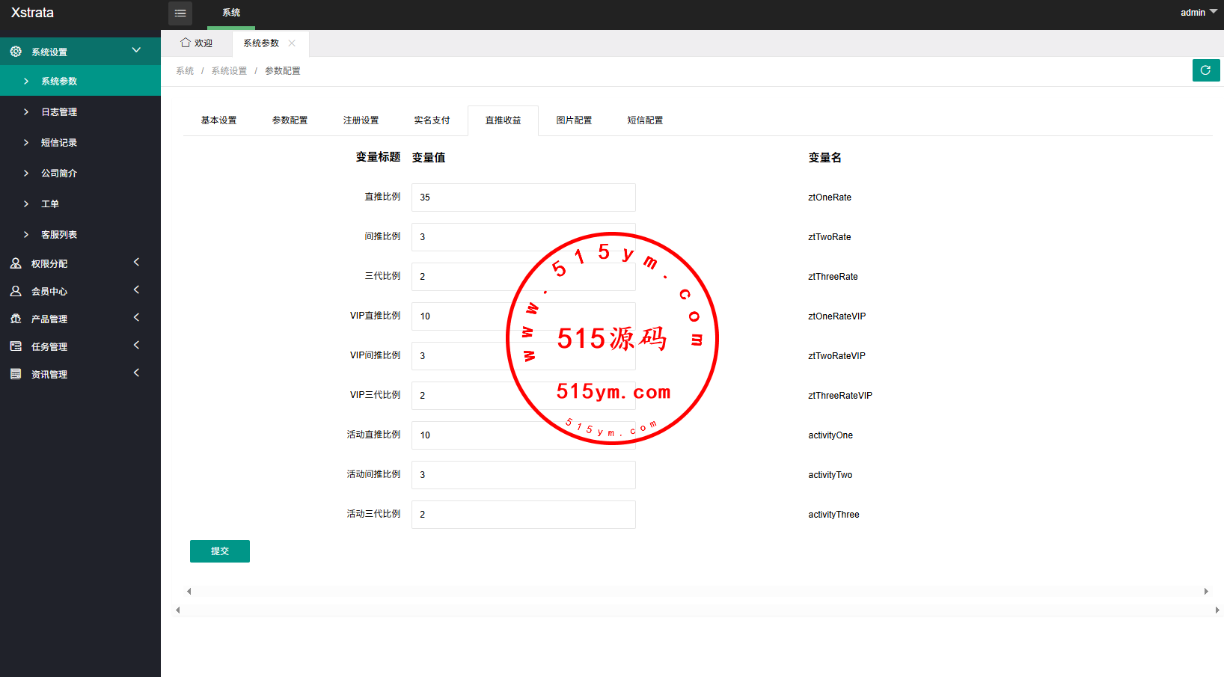Collapse the 系统设置 sidebar section chevron
The width and height of the screenshot is (1224, 677).
pyautogui.click(x=136, y=50)
